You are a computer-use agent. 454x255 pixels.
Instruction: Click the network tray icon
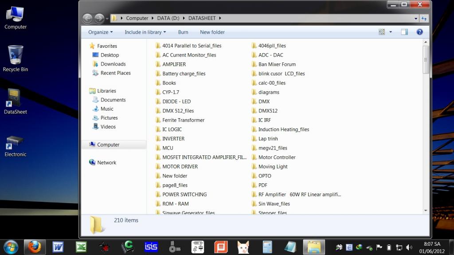tap(399, 247)
